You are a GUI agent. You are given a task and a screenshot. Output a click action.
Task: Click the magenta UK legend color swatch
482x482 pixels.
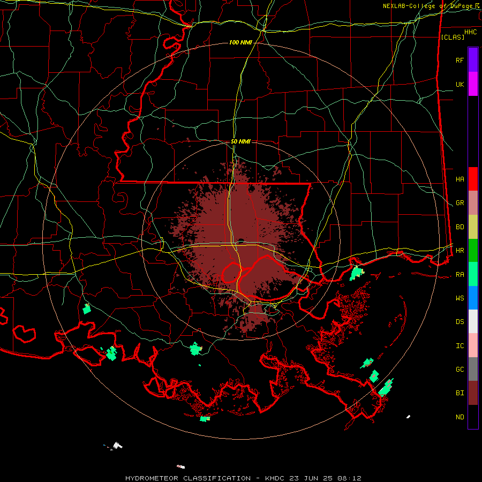pyautogui.click(x=473, y=84)
